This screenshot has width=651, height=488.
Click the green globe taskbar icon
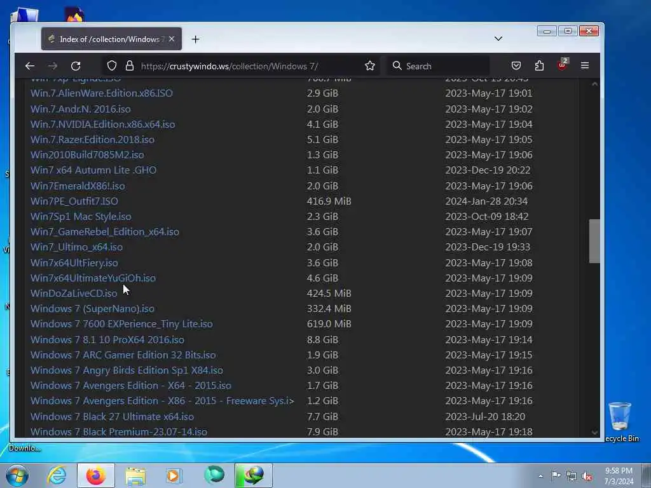pyautogui.click(x=214, y=475)
